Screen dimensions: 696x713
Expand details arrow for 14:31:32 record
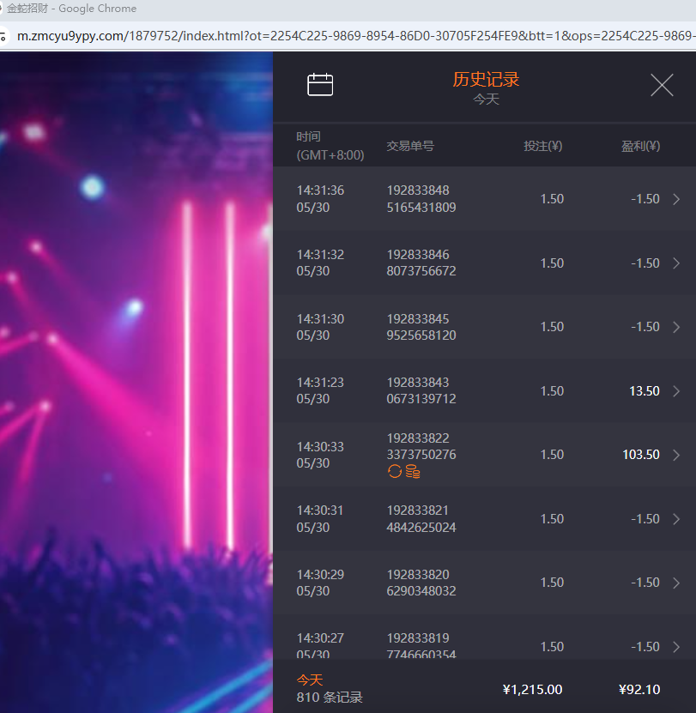coord(676,263)
